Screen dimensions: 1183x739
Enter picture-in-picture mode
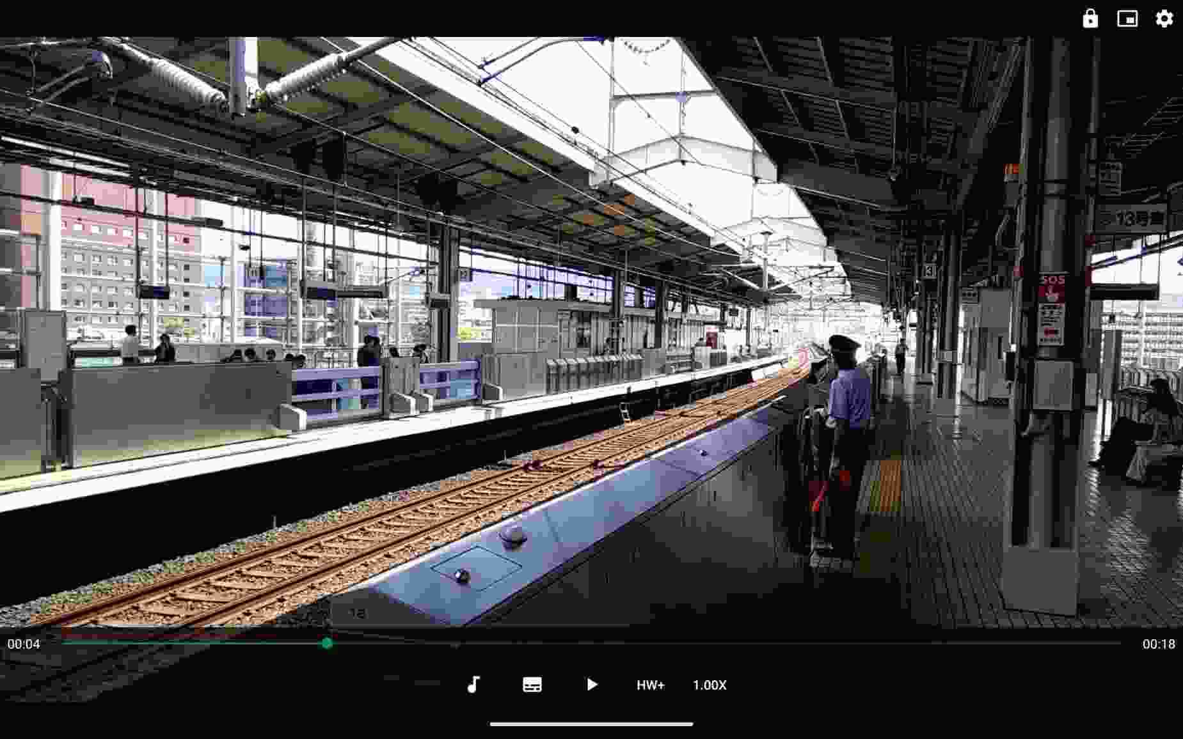click(x=1127, y=19)
